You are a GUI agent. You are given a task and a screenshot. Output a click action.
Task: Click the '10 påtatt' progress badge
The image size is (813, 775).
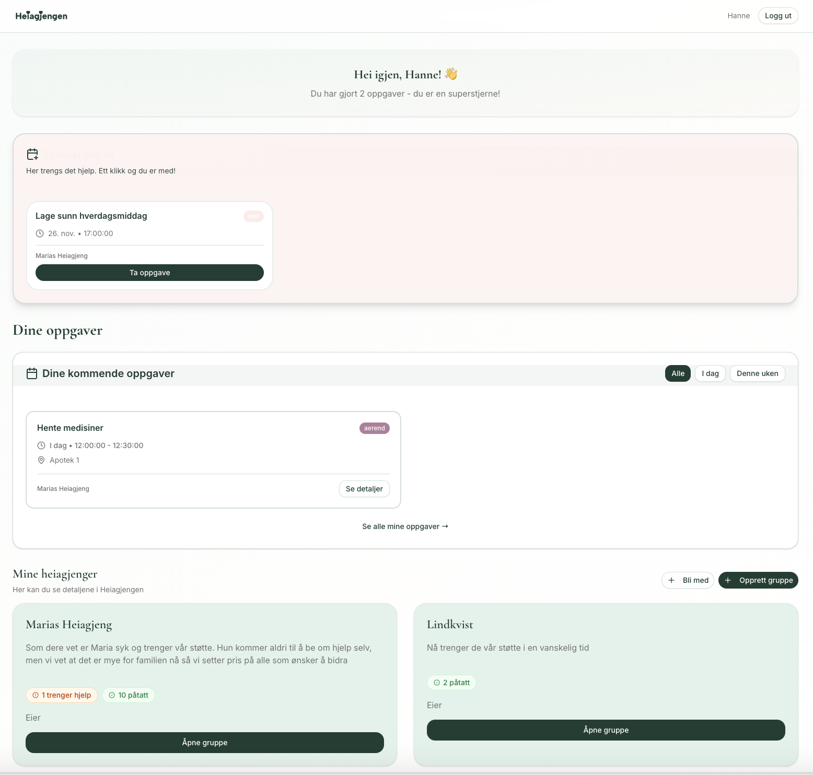coord(129,695)
